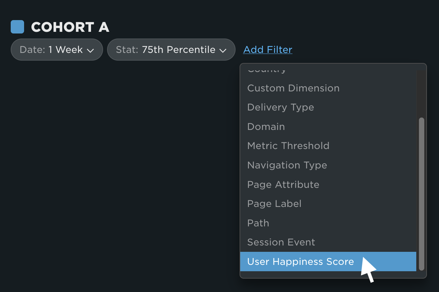Image resolution: width=439 pixels, height=292 pixels.
Task: Select the highlighted User Happiness Score option
Action: (328, 262)
